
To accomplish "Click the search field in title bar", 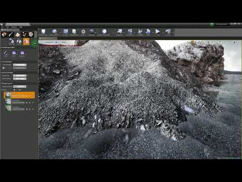I will (x=222, y=25).
